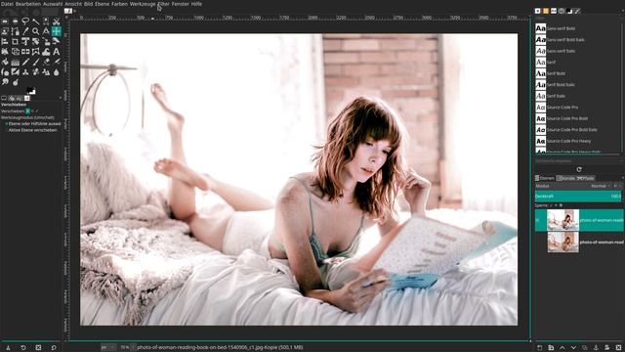Select the Measure tool
Image resolution: width=625 pixels, height=352 pixels.
click(46, 31)
